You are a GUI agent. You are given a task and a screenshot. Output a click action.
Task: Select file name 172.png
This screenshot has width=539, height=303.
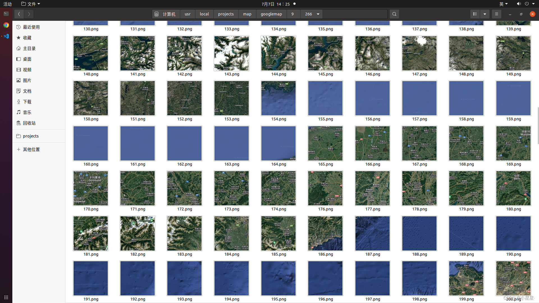[x=184, y=209]
